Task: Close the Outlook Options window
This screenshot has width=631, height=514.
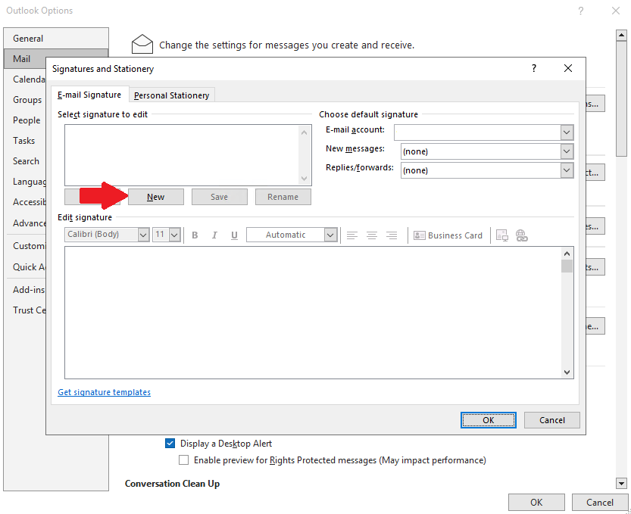Action: [x=616, y=11]
